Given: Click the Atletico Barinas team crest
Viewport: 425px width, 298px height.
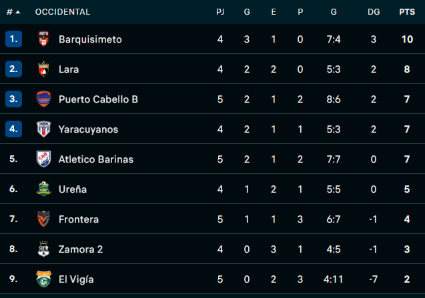Looking at the screenshot, I should click(x=43, y=159).
